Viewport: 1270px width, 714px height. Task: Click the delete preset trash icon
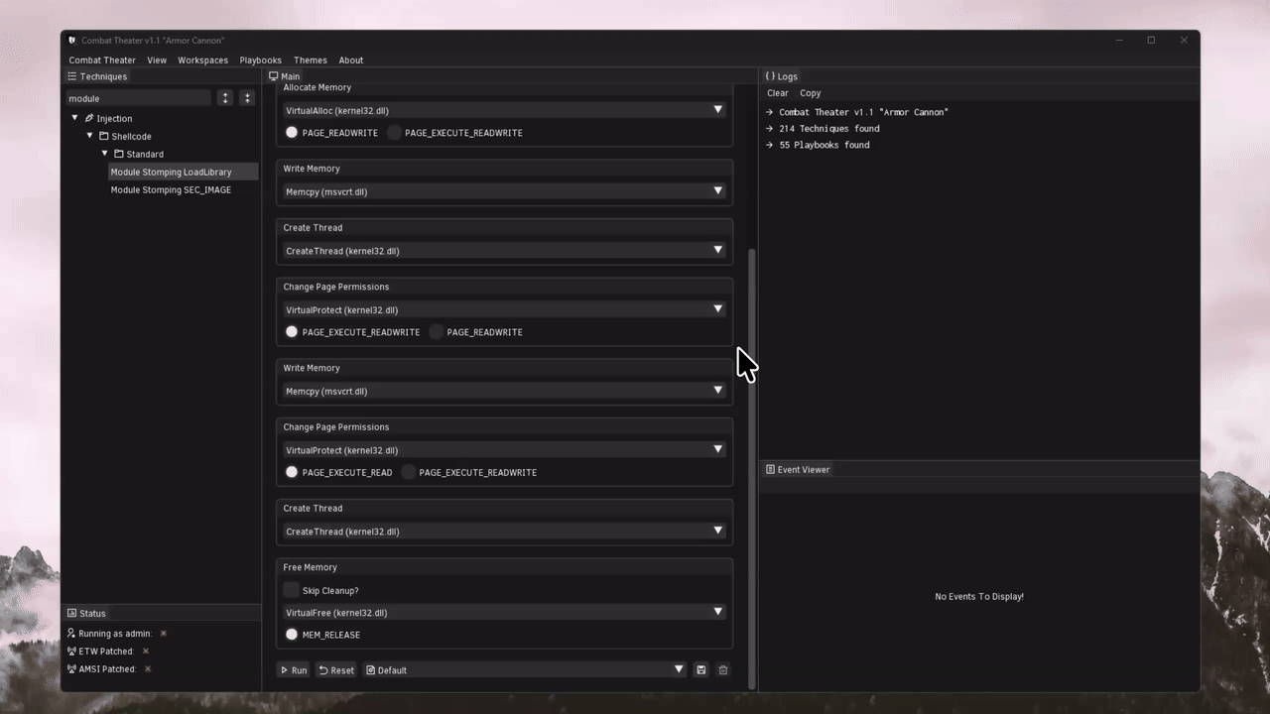point(722,670)
